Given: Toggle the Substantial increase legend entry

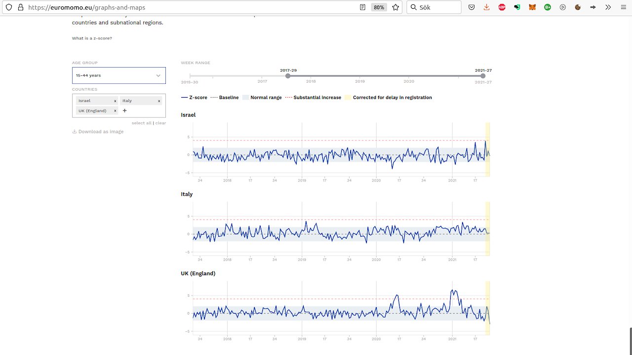Looking at the screenshot, I should (313, 98).
